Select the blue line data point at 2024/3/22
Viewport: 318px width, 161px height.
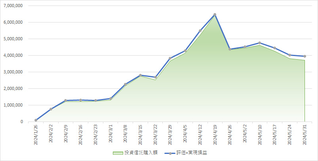155,77
